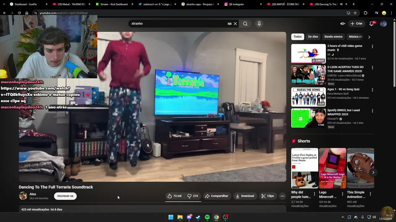Click the Download button

tap(245, 196)
